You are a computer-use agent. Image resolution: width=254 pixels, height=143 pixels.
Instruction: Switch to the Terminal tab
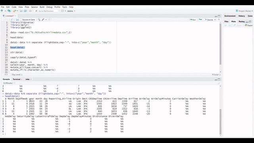(16, 79)
